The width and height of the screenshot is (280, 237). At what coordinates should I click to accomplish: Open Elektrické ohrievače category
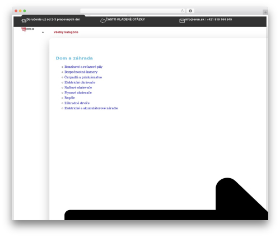click(80, 82)
